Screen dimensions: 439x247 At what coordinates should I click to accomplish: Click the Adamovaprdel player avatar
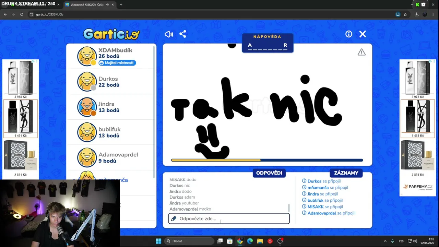pos(87,157)
